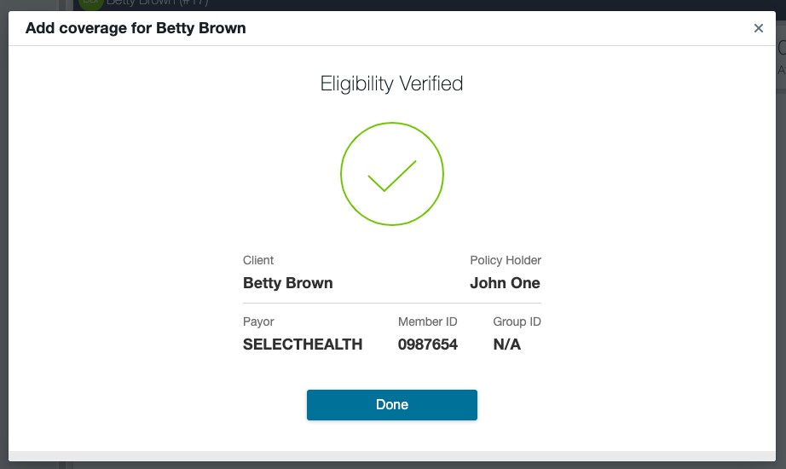This screenshot has width=786, height=469.
Task: Select the Payor field label
Action: pyautogui.click(x=258, y=321)
